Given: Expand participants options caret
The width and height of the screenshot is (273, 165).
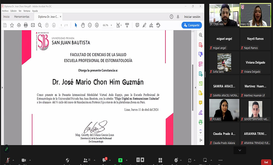Looking at the screenshot, I should [95, 160].
